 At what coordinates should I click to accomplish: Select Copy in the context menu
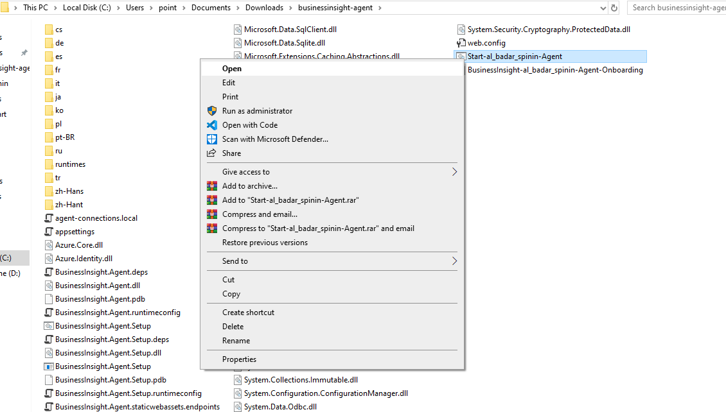tap(332, 294)
